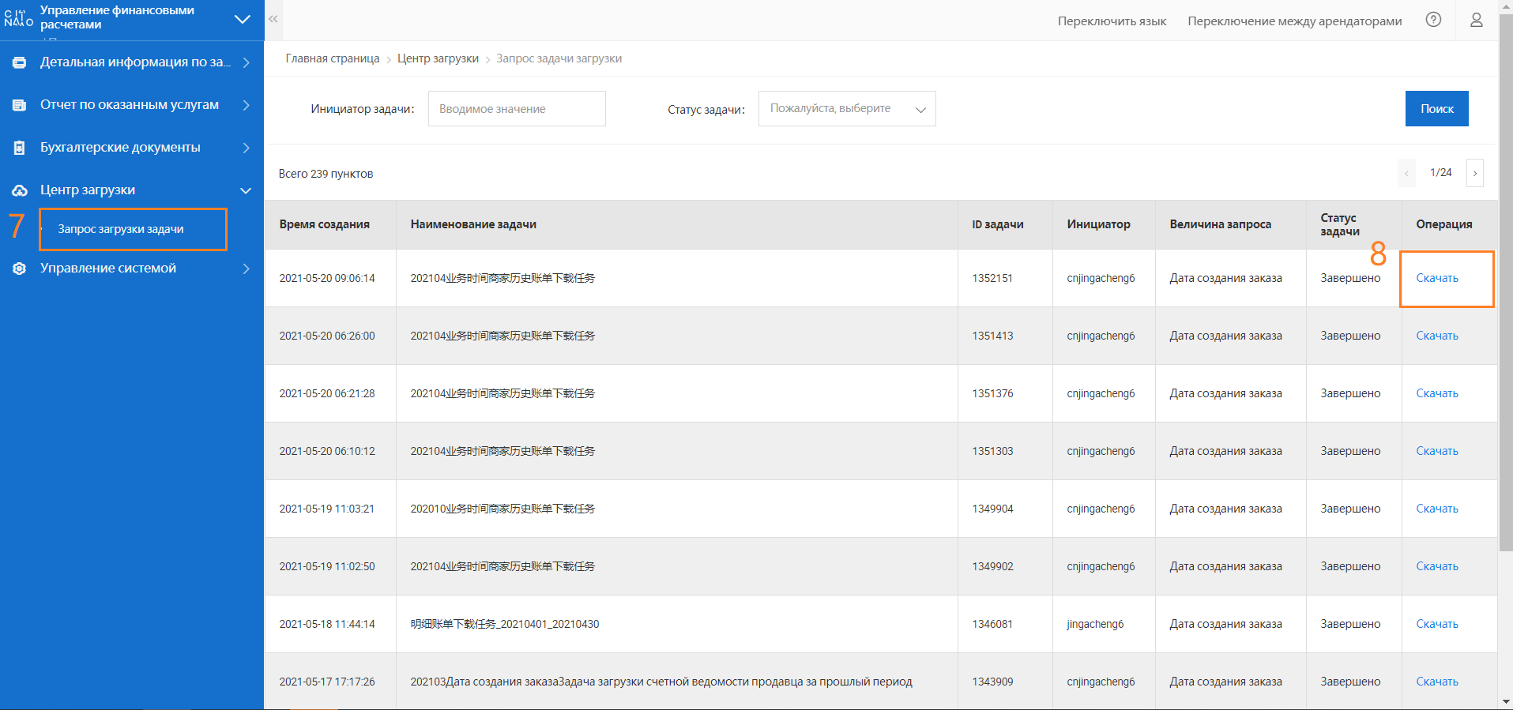Image resolution: width=1513 pixels, height=710 pixels.
Task: Download task 1352151 via Скачать
Action: (1436, 278)
